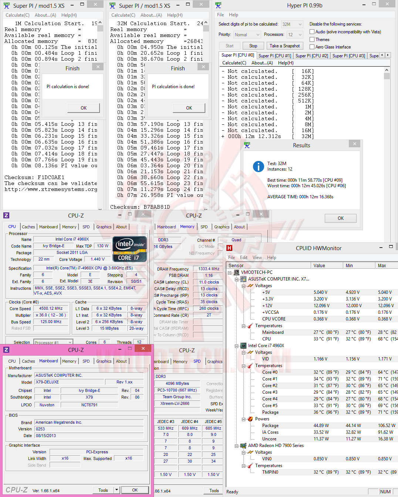
Task: Select the TMPIN0 row in HWMonitor
Action: [x=312, y=472]
